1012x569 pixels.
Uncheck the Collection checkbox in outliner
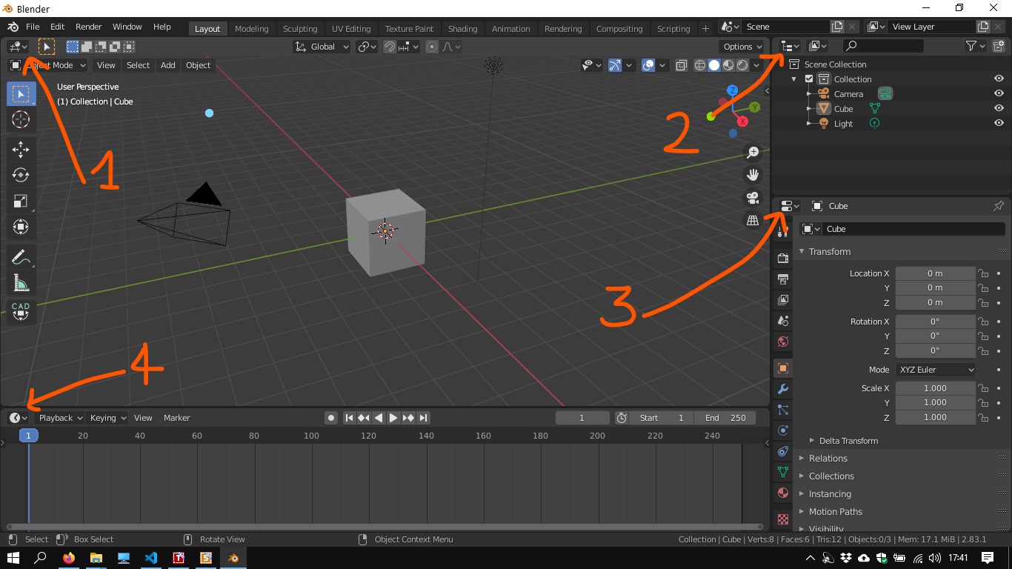tap(809, 79)
